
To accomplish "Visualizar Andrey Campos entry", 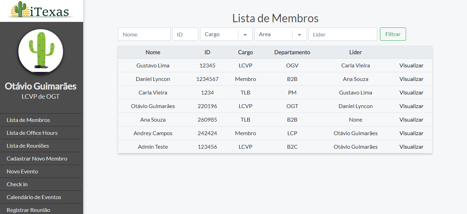I will (x=411, y=133).
